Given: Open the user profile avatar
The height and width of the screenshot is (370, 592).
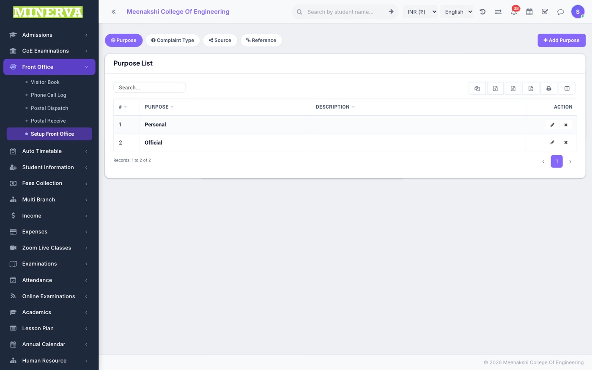Looking at the screenshot, I should tap(578, 12).
